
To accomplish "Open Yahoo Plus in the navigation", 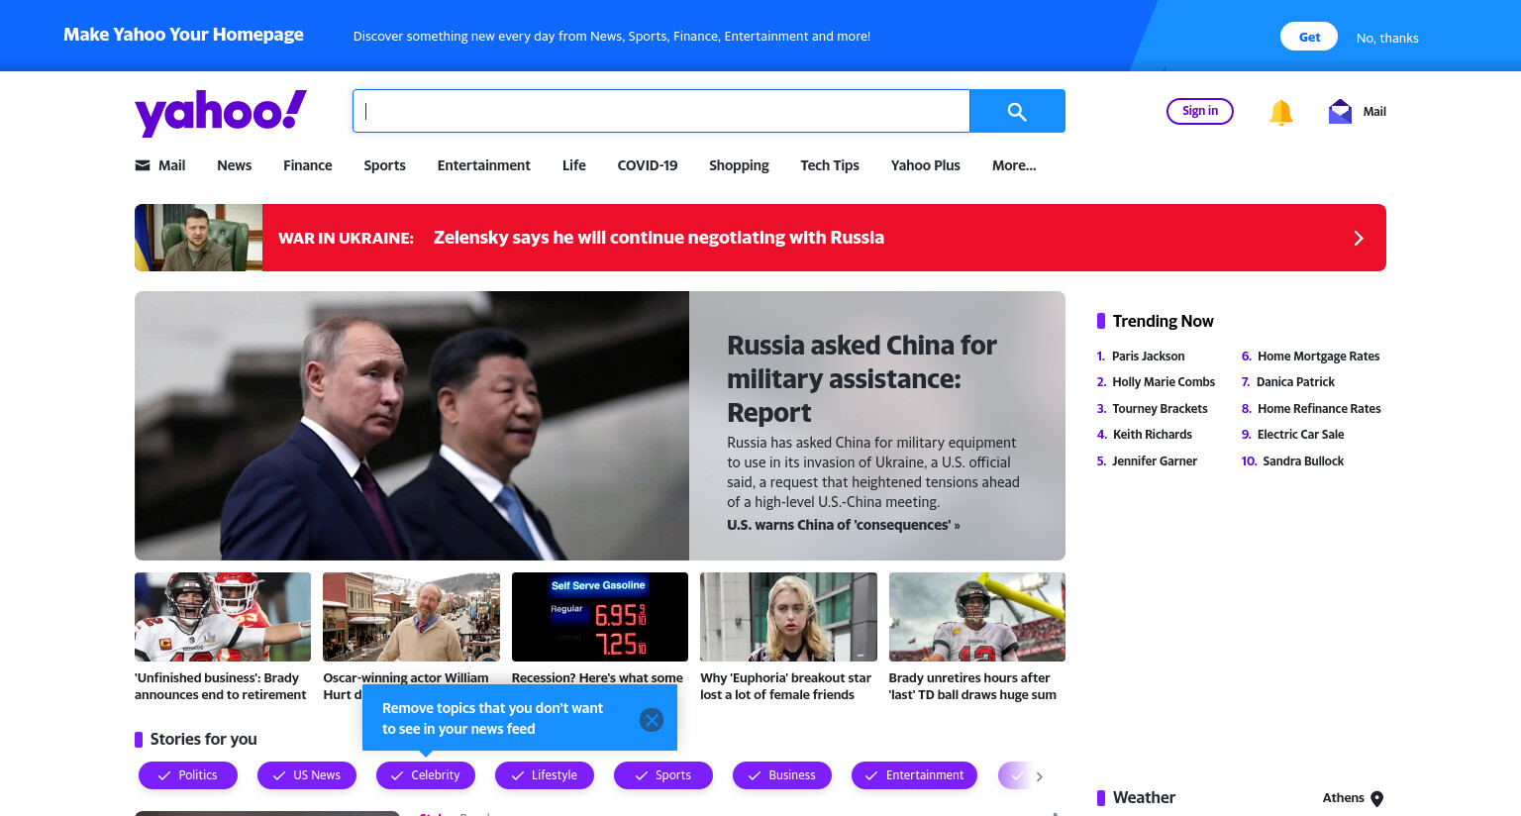I will pyautogui.click(x=926, y=165).
